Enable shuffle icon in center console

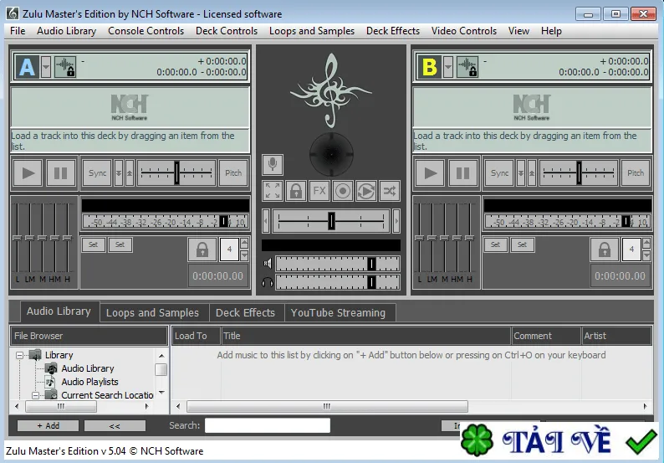pos(390,191)
